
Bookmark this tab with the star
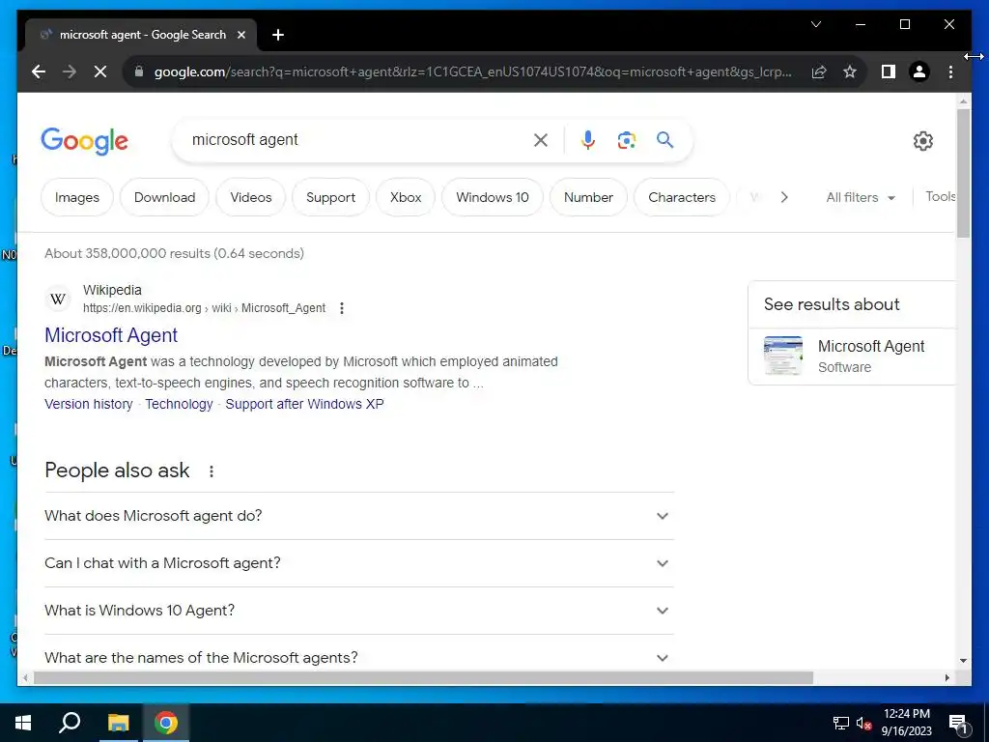850,71
